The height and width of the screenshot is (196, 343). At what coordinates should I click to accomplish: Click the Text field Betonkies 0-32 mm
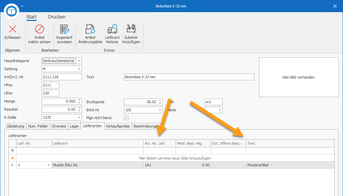point(189,77)
